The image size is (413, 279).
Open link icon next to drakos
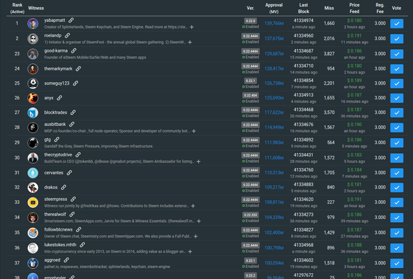[63, 187]
